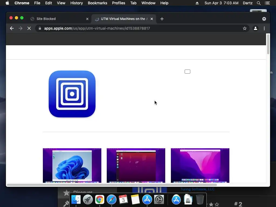
Task: Click Turing Software, LLC link in App Store window
Action: (x=197, y=189)
